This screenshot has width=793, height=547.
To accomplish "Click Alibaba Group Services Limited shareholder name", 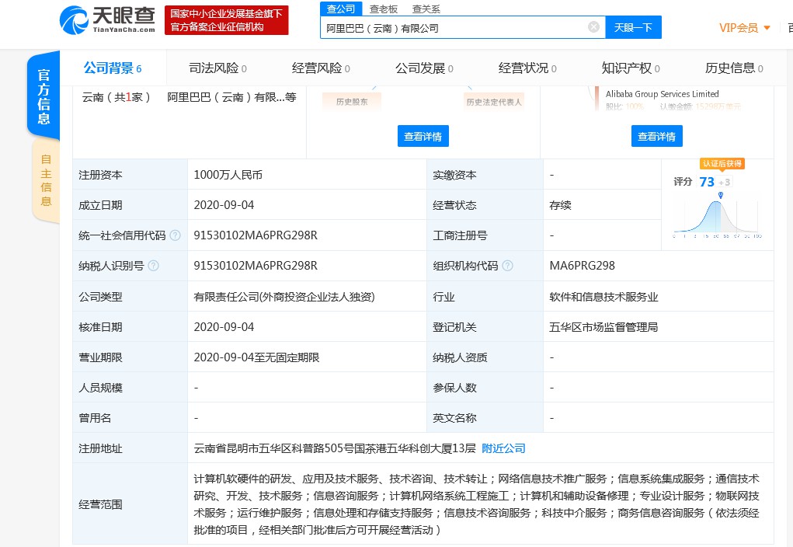I will pyautogui.click(x=662, y=94).
